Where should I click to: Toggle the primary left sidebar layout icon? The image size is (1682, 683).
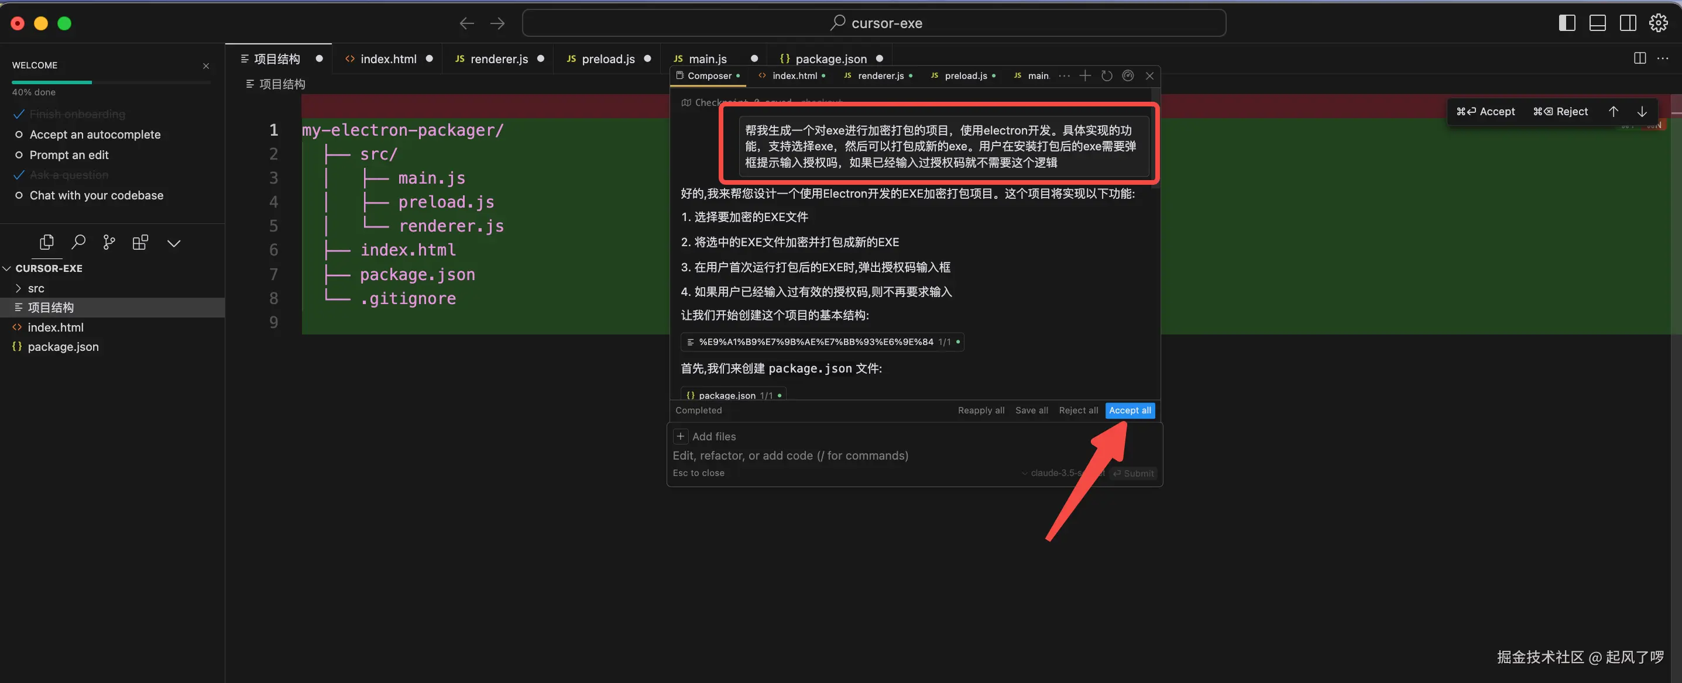point(1567,23)
